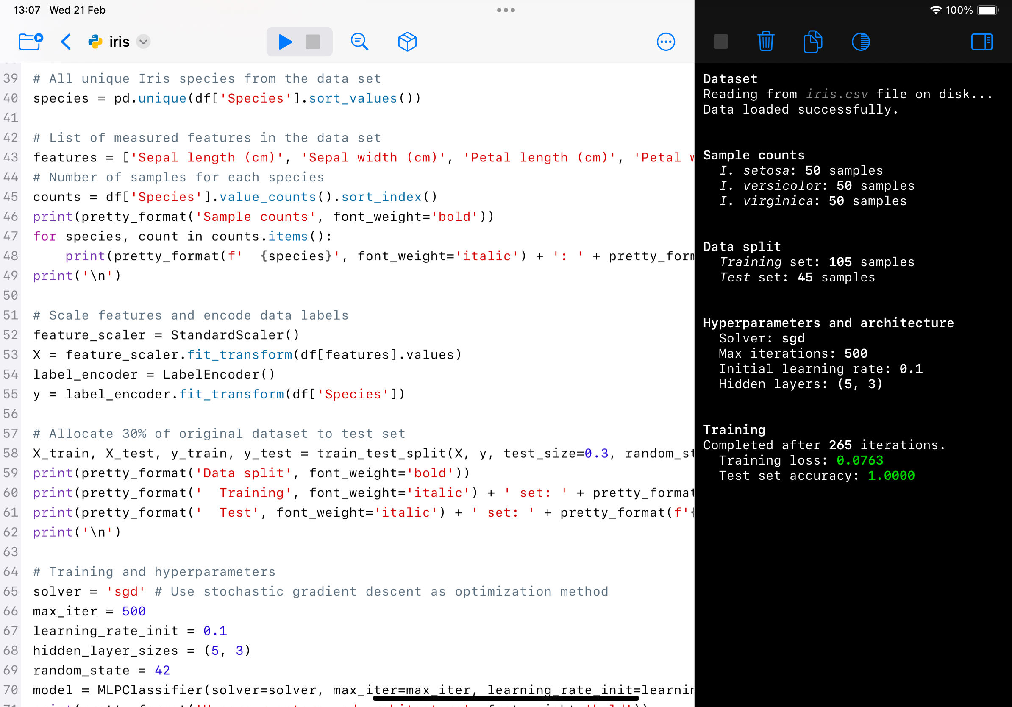Go back with the left chevron

coord(66,42)
